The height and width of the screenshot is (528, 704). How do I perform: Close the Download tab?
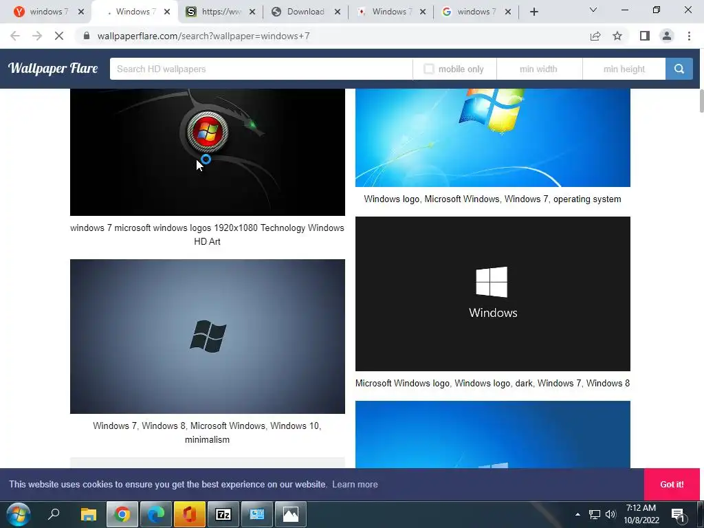[337, 12]
